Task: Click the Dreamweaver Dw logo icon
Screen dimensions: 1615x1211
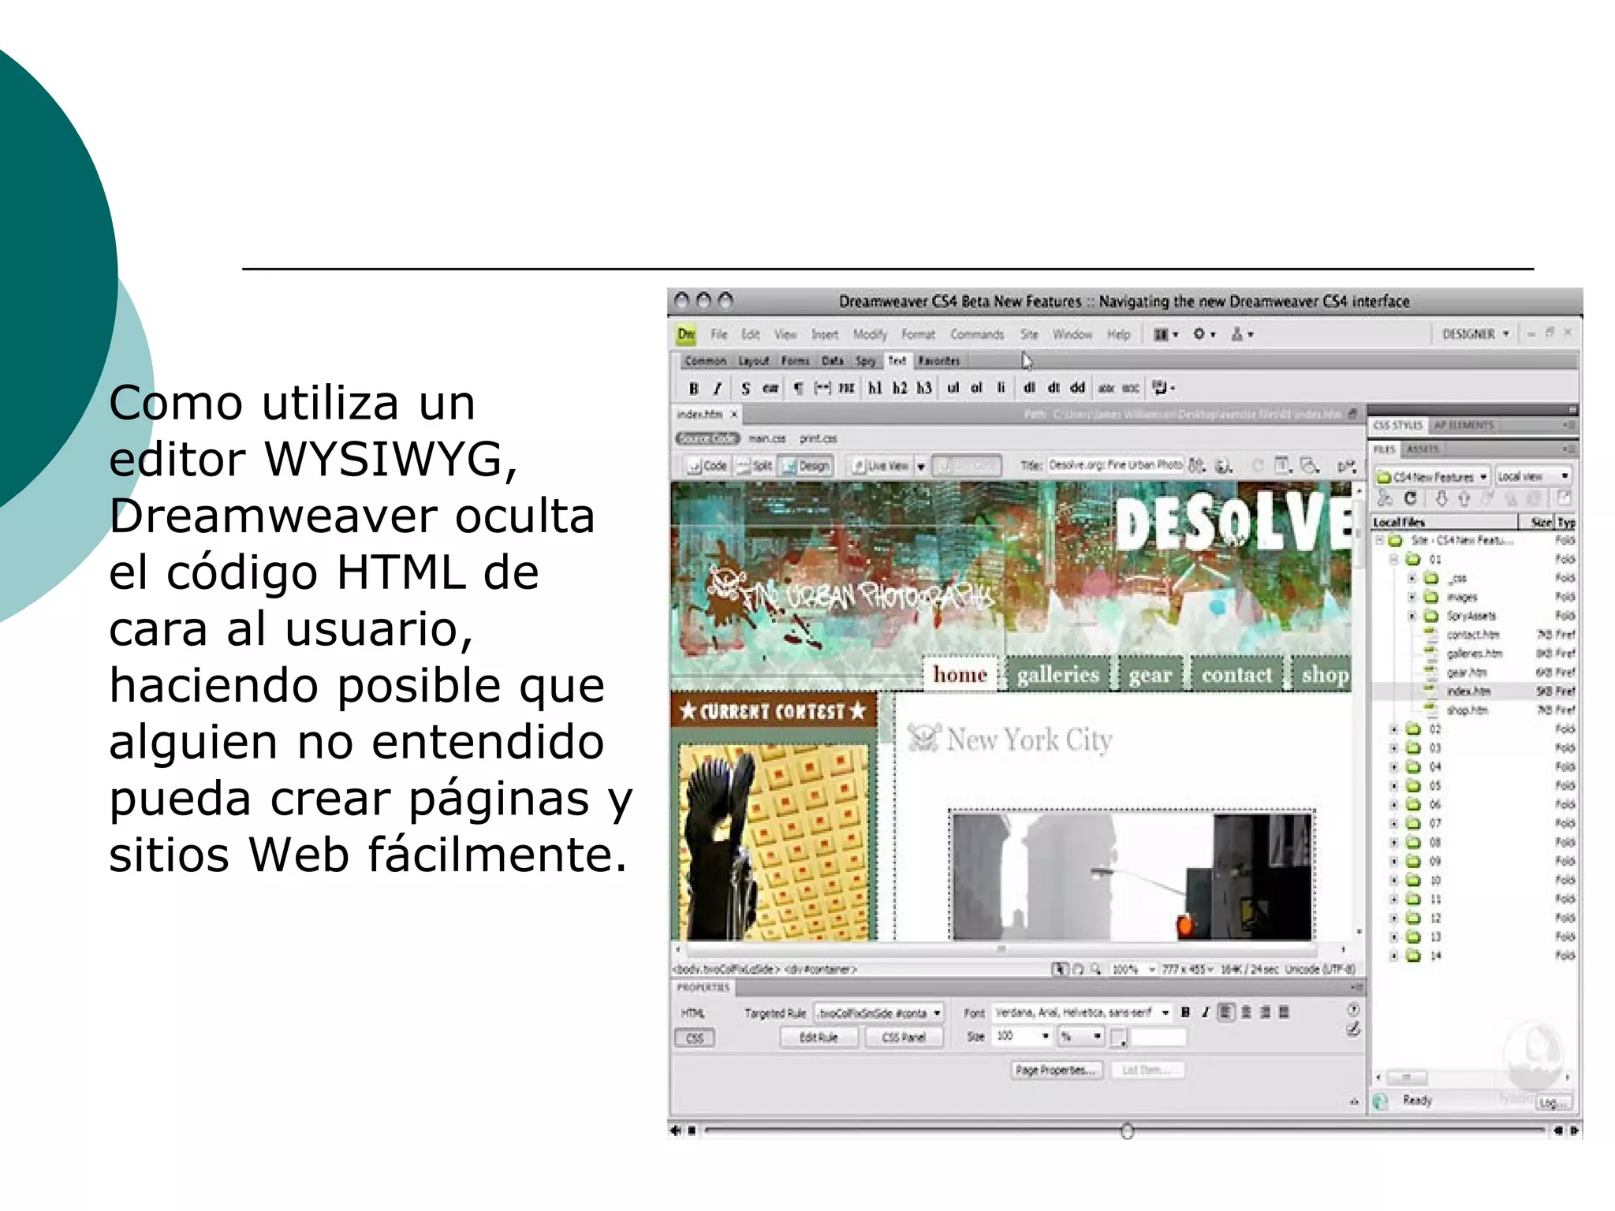Action: pyautogui.click(x=686, y=334)
